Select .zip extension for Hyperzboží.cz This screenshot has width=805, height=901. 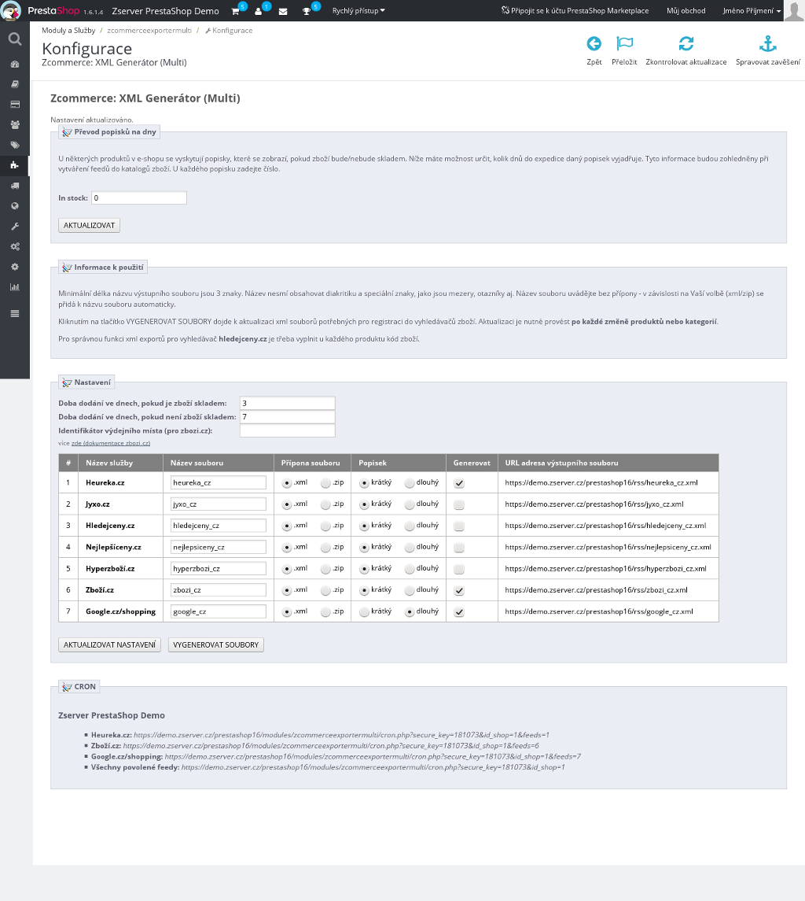tap(325, 569)
